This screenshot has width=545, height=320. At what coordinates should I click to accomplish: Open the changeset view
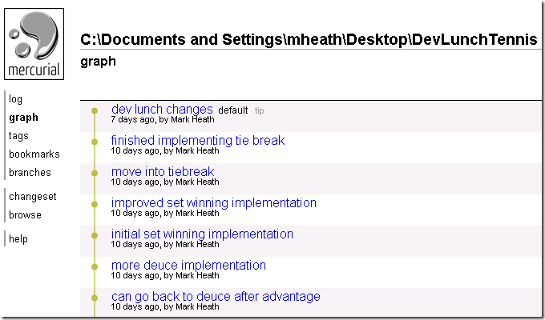point(33,197)
